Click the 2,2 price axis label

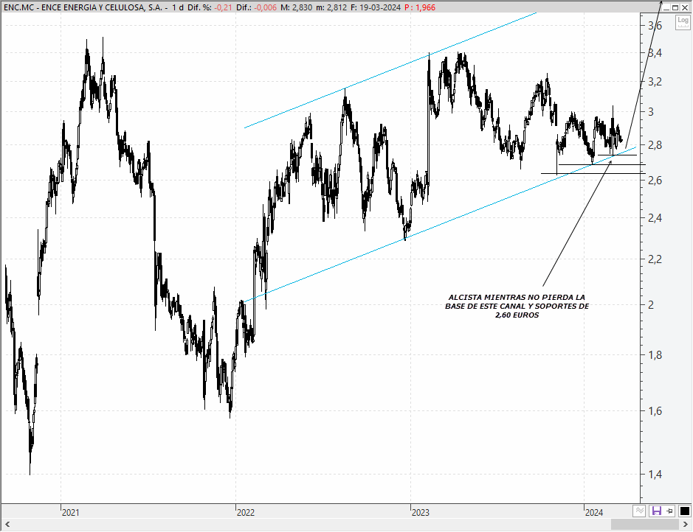[655, 259]
